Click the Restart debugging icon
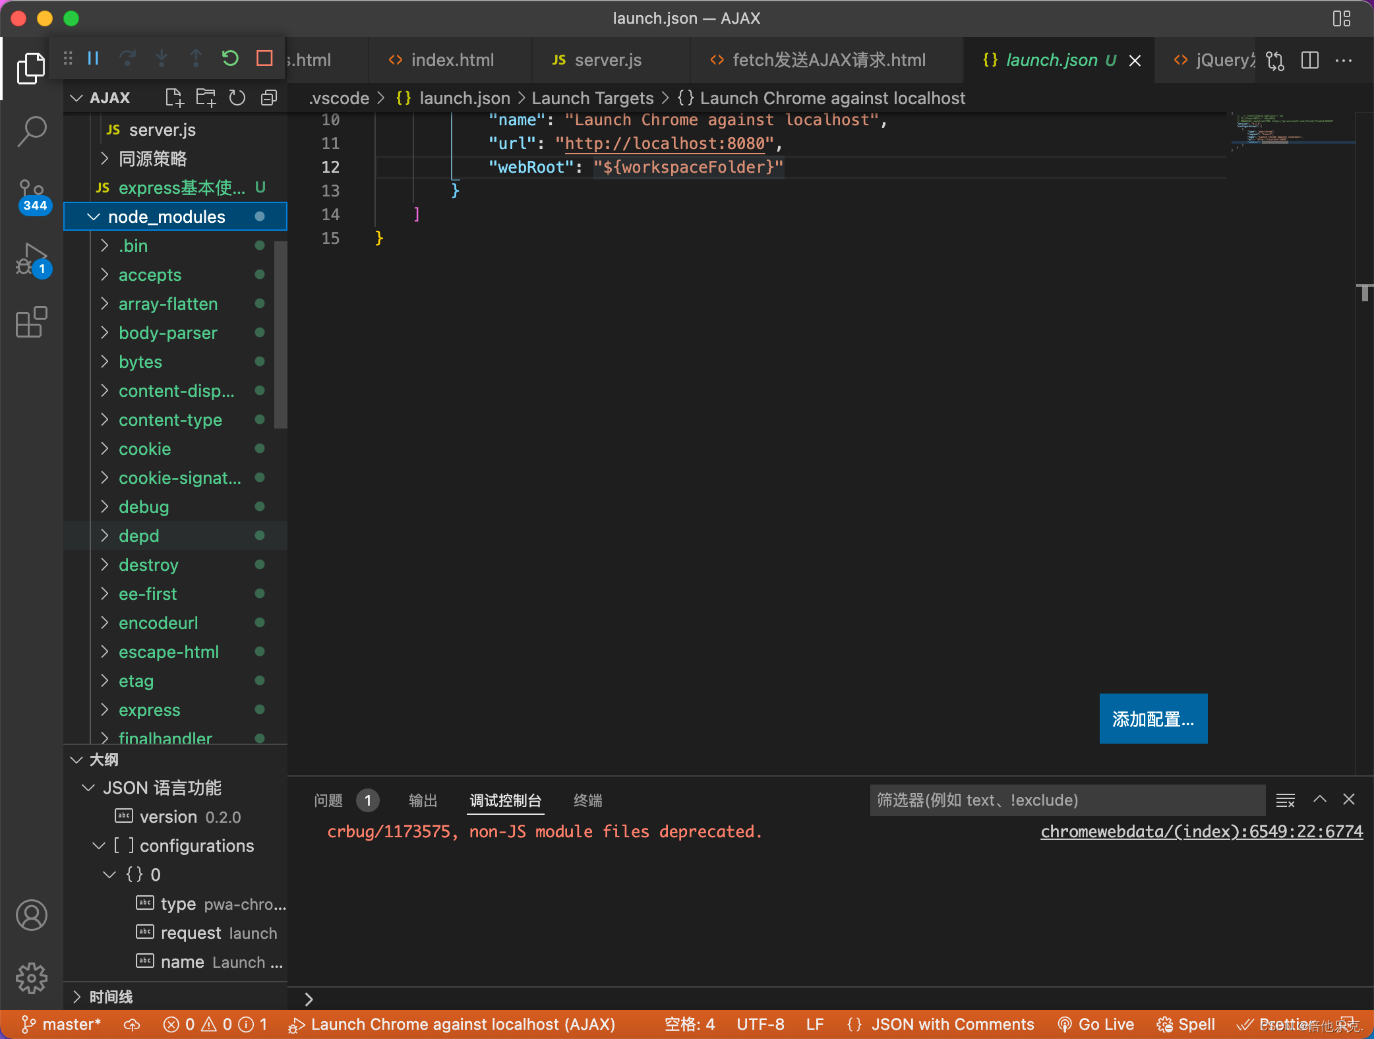Image resolution: width=1374 pixels, height=1039 pixels. (230, 59)
